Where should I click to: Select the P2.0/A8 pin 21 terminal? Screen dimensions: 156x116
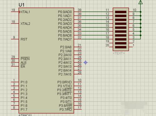(78, 47)
